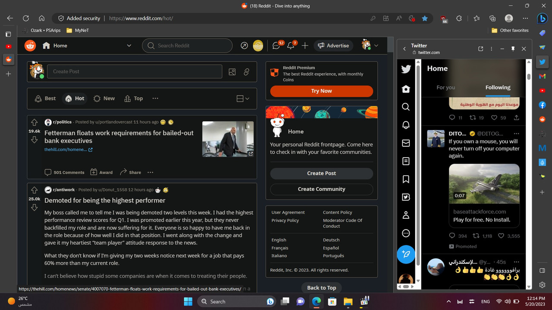
Task: Open the post layout view dropdown
Action: [242, 98]
